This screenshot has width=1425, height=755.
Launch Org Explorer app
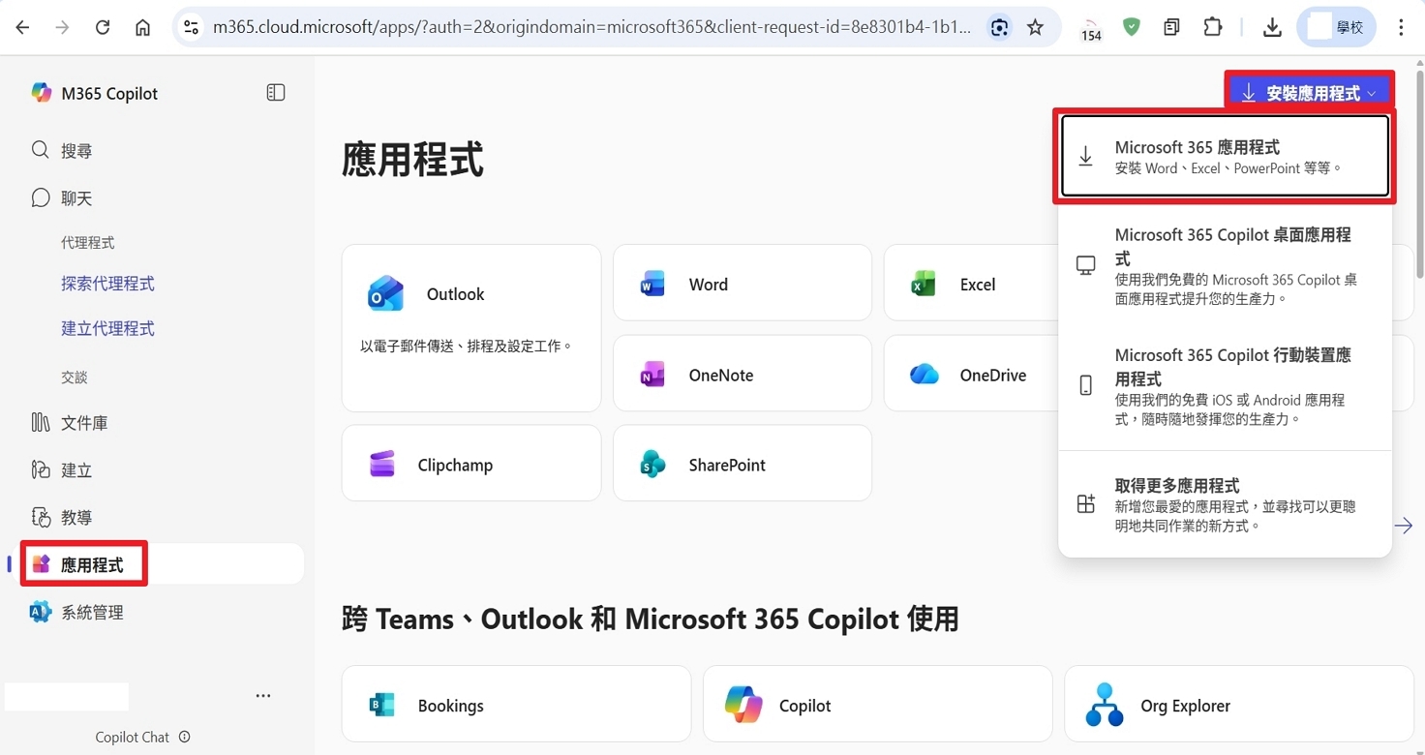pyautogui.click(x=1237, y=706)
